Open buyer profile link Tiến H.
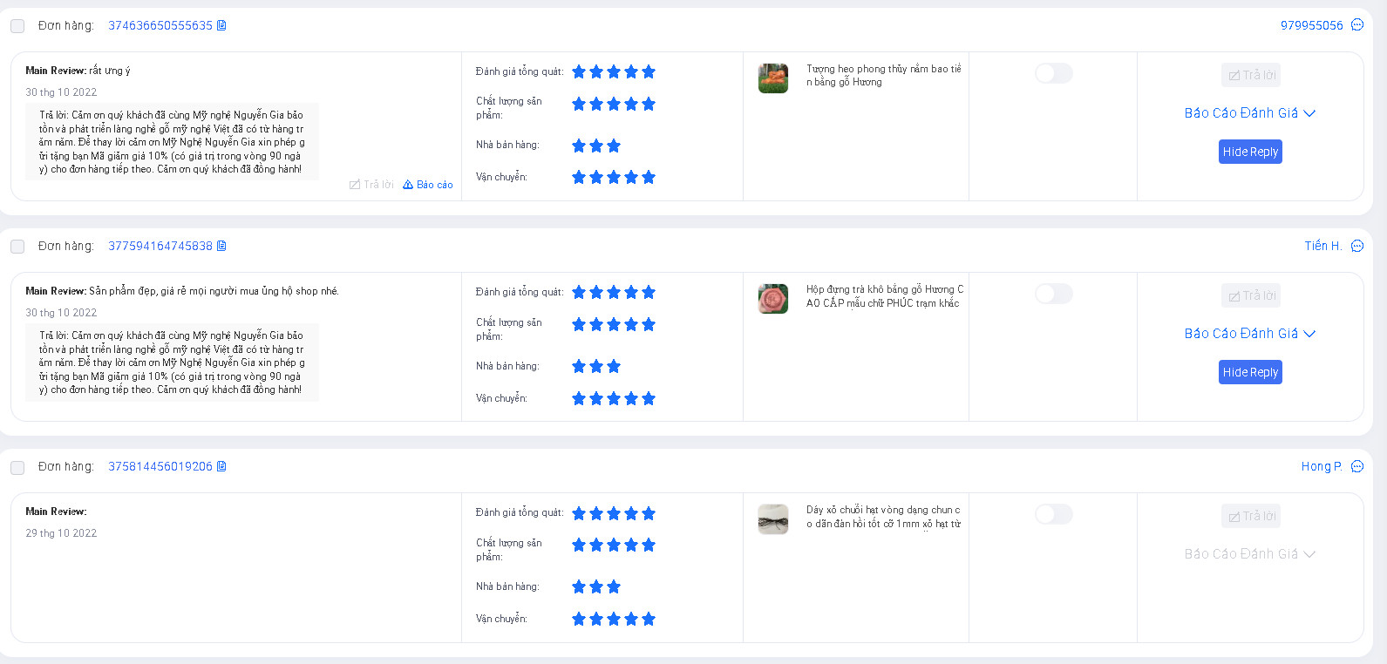This screenshot has height=664, width=1387. coord(1322,246)
